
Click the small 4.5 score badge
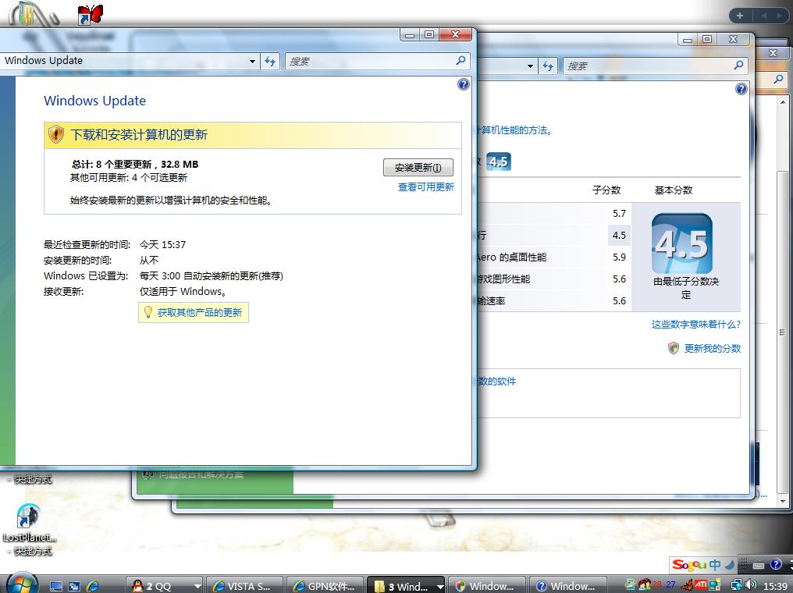[x=499, y=162]
